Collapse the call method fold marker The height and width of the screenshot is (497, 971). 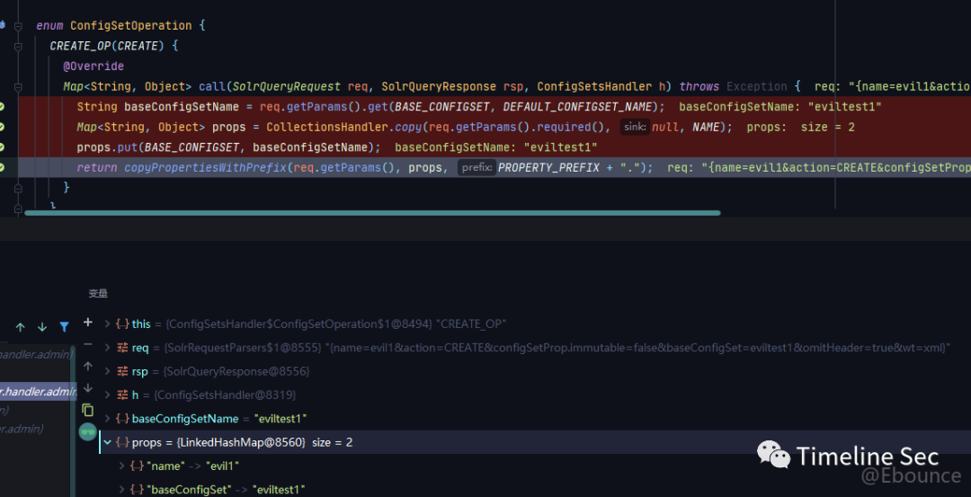point(18,86)
